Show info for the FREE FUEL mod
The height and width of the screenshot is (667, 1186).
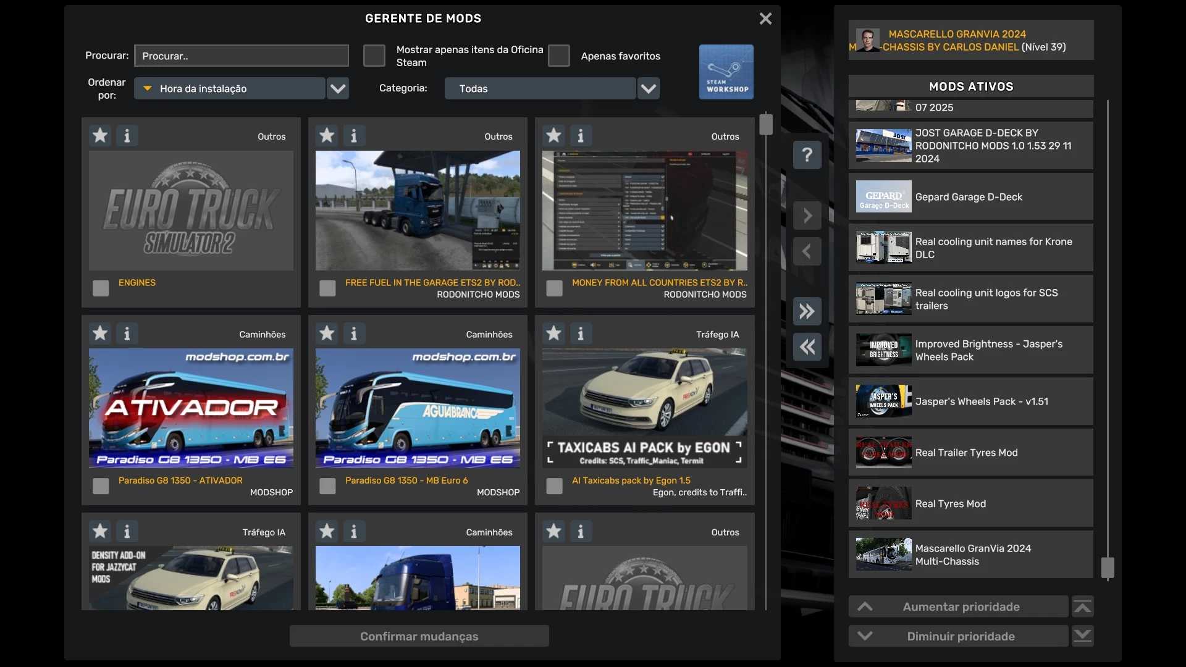[354, 135]
